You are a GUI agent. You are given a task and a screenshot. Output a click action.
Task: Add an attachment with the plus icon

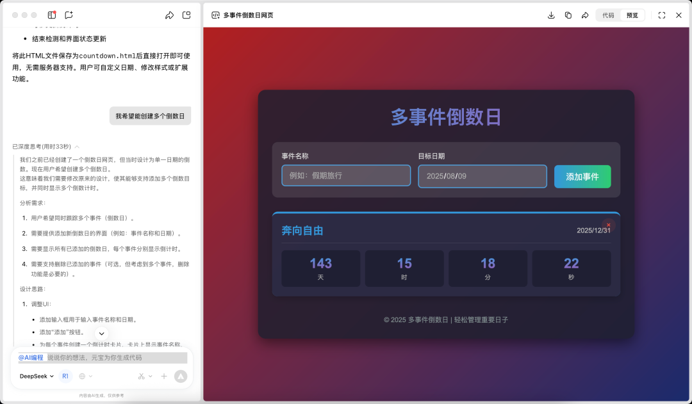click(164, 376)
